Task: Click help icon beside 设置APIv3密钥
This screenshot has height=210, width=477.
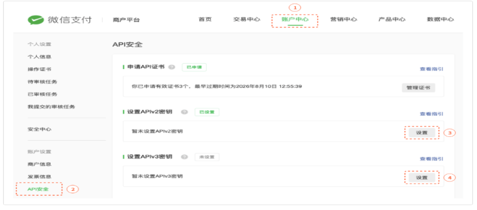Action: tap(184, 157)
